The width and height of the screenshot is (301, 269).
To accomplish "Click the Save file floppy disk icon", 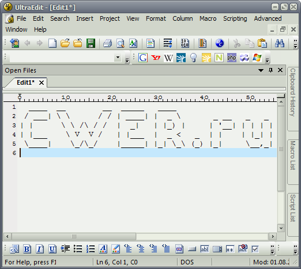I will 91,43.
